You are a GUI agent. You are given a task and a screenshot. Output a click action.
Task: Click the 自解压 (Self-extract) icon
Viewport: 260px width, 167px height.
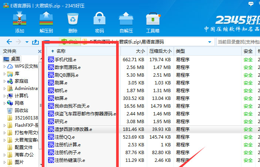click(x=126, y=22)
